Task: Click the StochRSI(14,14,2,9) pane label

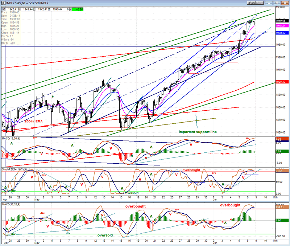Action: (14, 169)
